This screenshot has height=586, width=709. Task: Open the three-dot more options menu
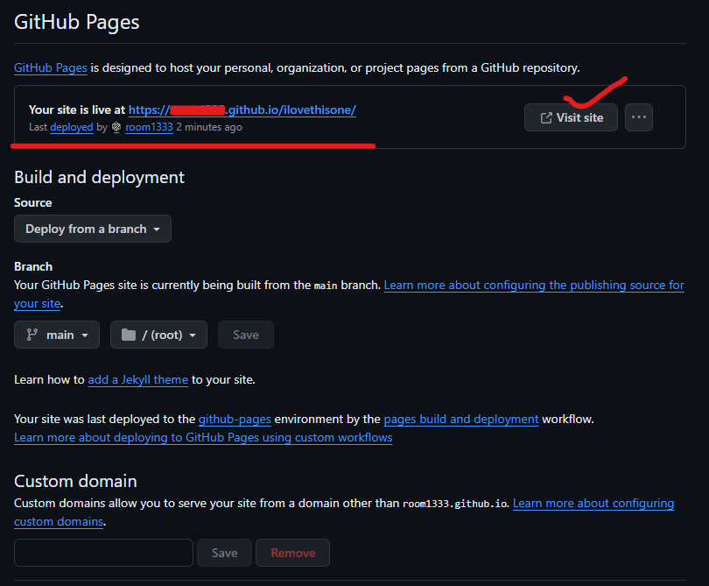tap(638, 117)
